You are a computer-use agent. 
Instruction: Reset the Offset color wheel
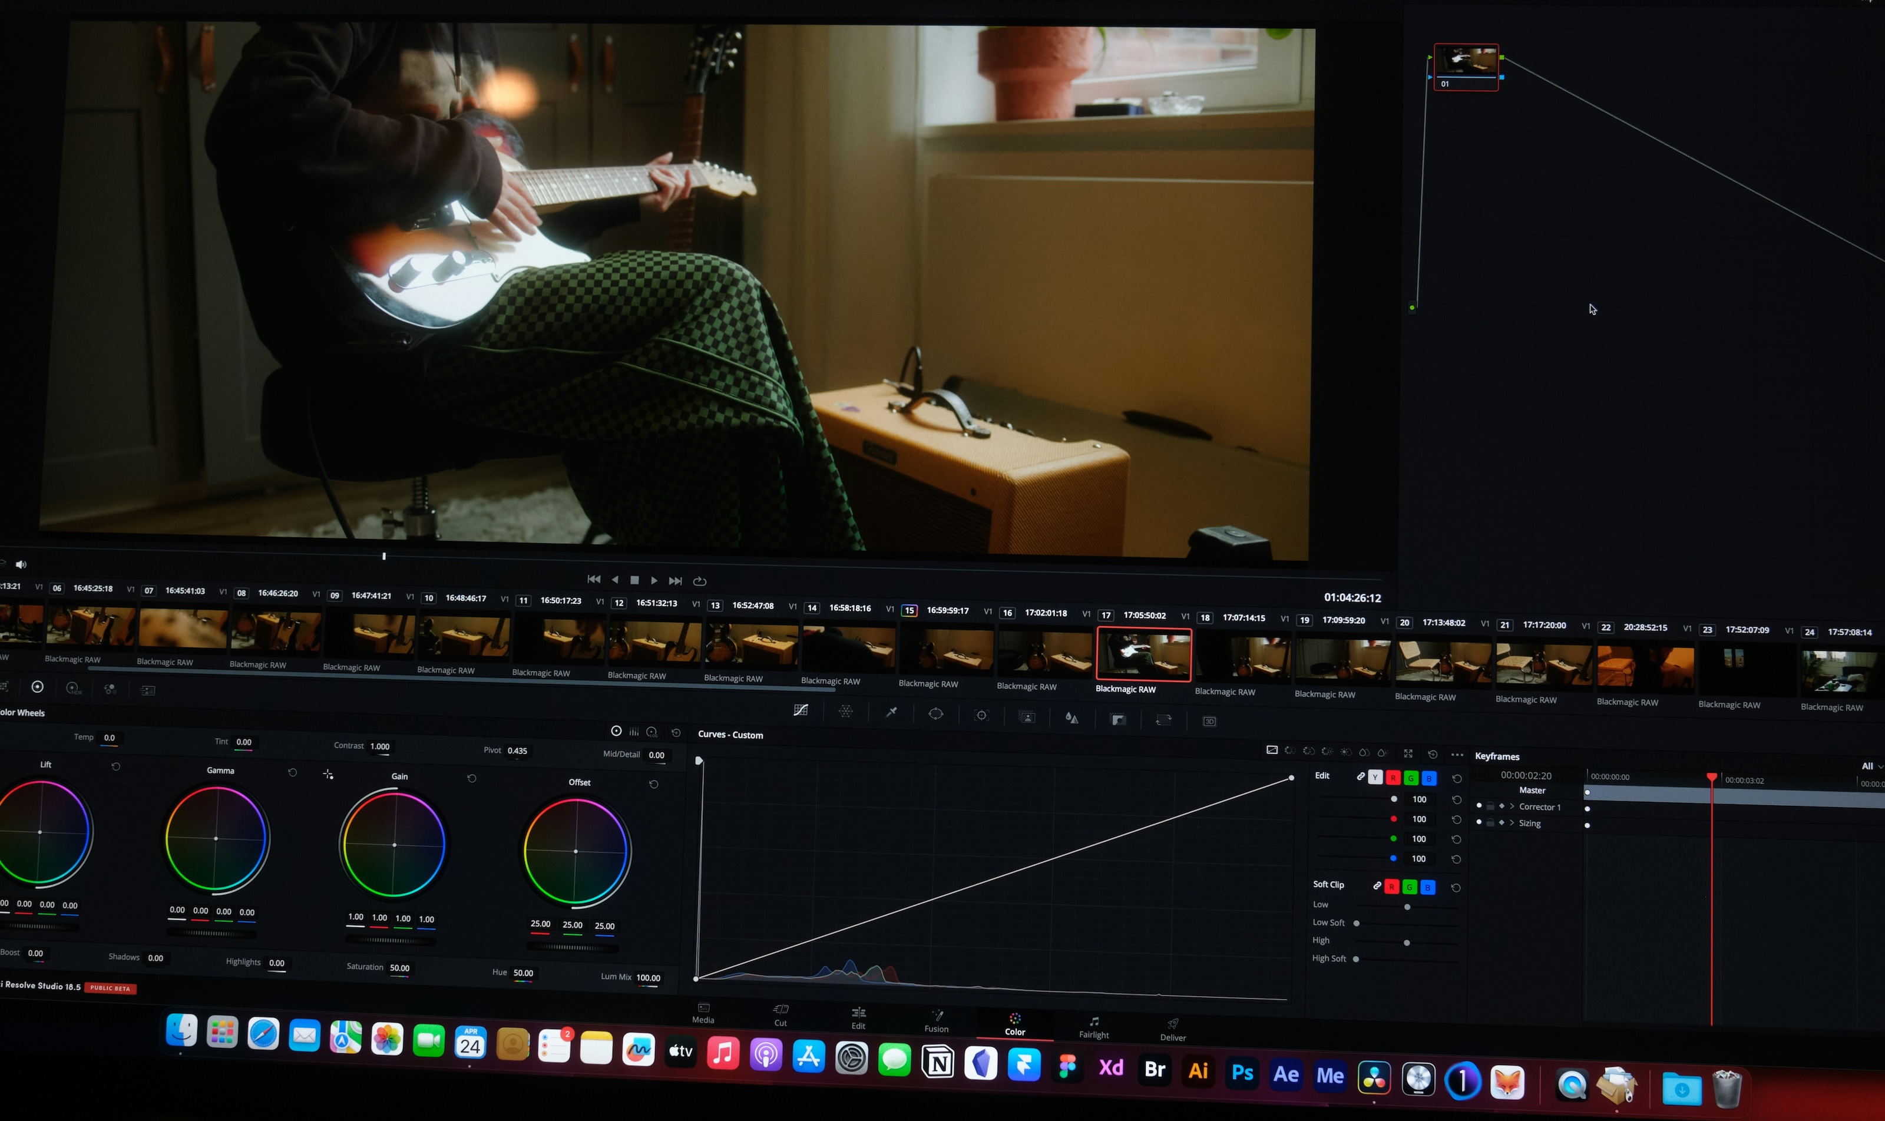654,784
